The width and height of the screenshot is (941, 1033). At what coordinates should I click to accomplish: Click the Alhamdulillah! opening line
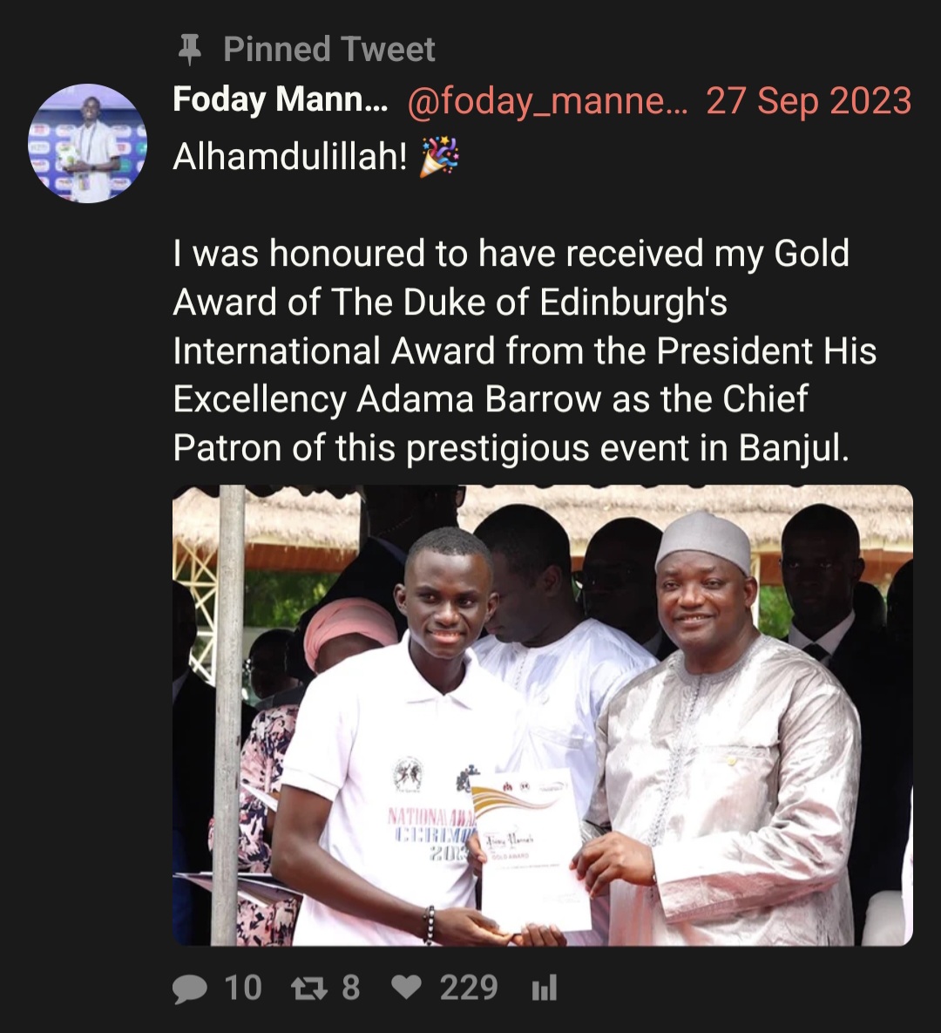click(x=290, y=157)
